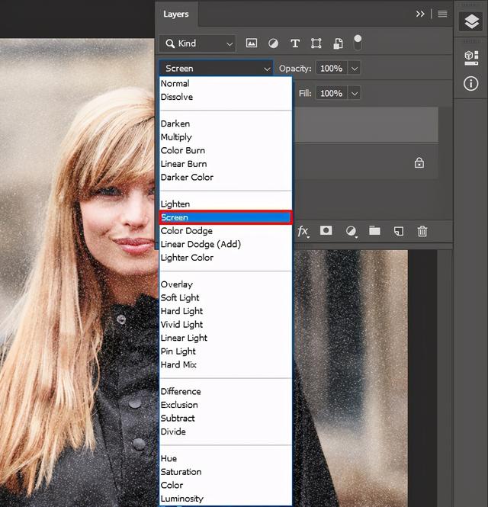The height and width of the screenshot is (507, 488).
Task: Select the highlighted Screen blend mode
Action: point(226,217)
